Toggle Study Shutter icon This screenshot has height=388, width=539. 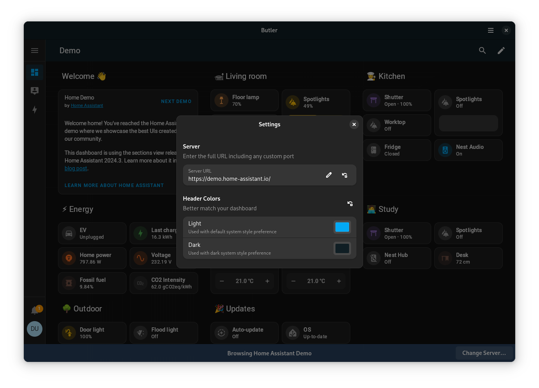point(374,233)
